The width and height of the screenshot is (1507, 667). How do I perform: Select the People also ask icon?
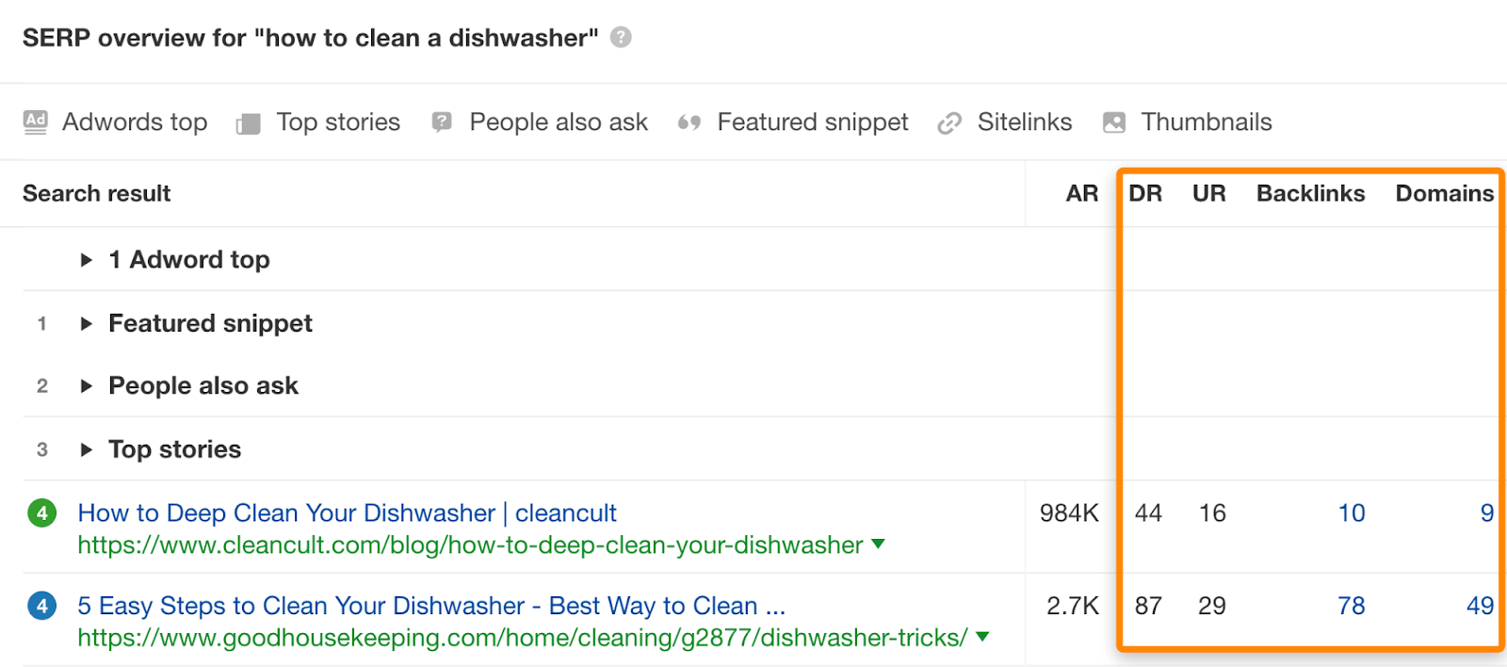[441, 122]
